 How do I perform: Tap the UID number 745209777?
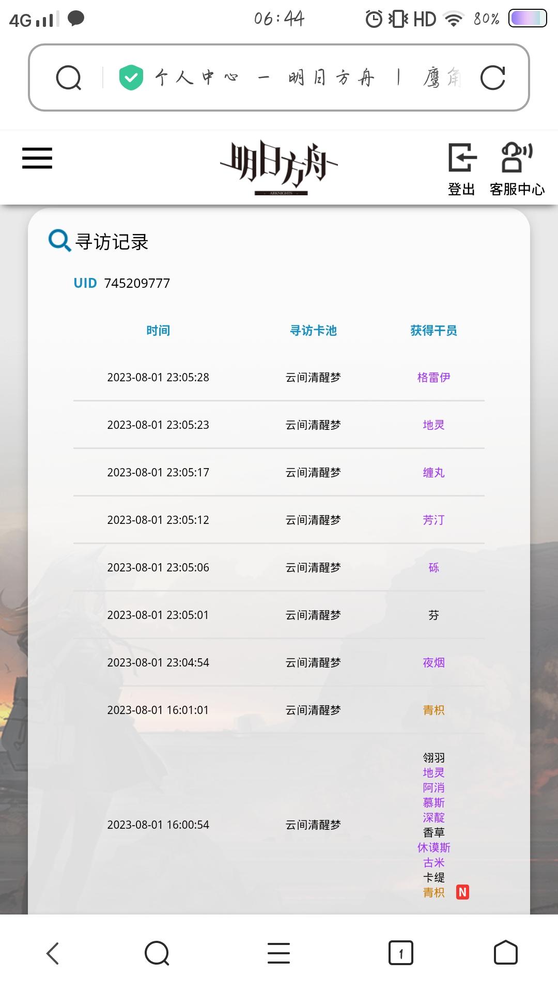tap(137, 283)
